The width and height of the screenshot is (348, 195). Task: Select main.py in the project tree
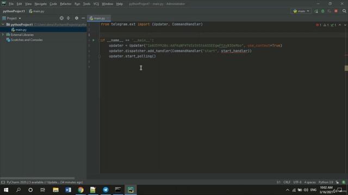(x=21, y=30)
